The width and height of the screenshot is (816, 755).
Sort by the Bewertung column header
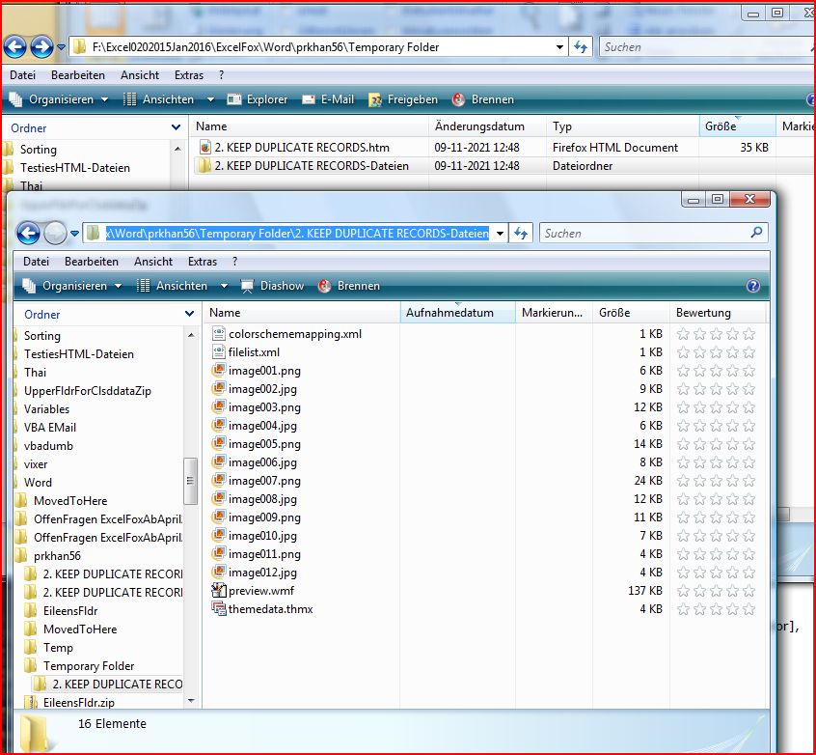[718, 313]
